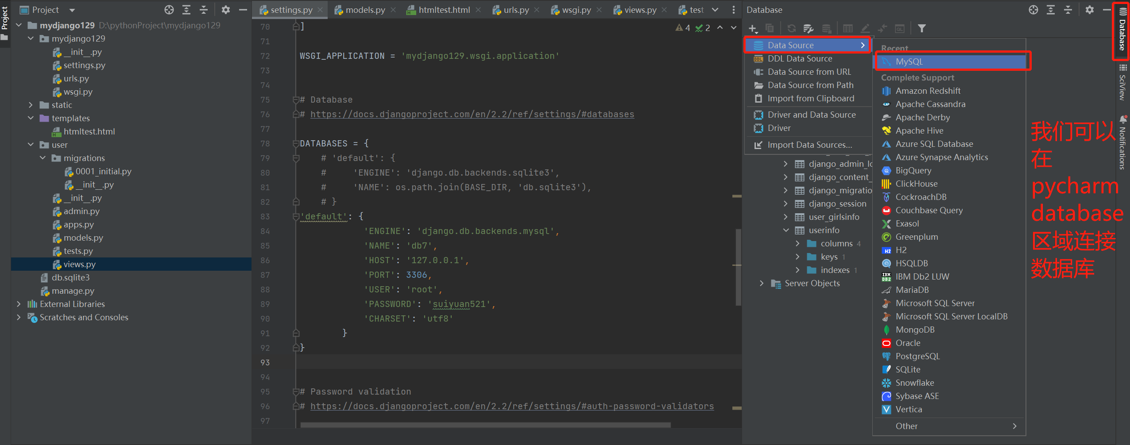Open the query console icon in Database toolbar
The image size is (1130, 445).
899,28
